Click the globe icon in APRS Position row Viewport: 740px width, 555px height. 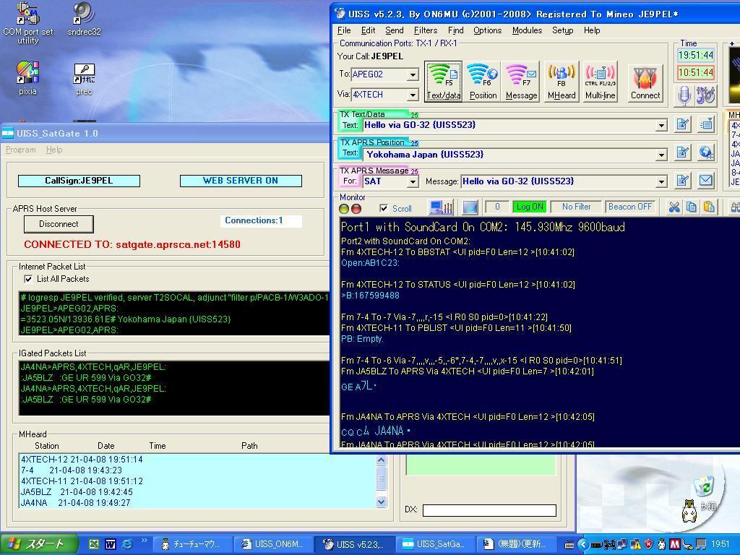(x=707, y=152)
